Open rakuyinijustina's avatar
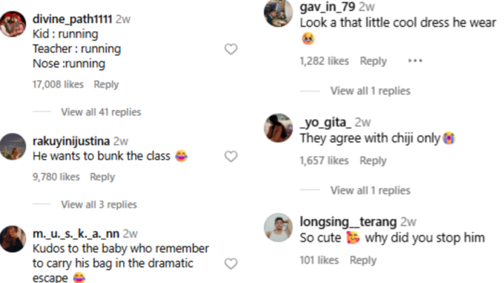This screenshot has width=504, height=283. (13, 146)
